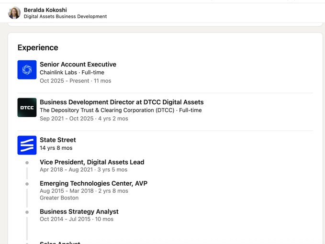Image resolution: width=325 pixels, height=244 pixels.
Task: Open the DTCC company logo
Action: pos(27,108)
